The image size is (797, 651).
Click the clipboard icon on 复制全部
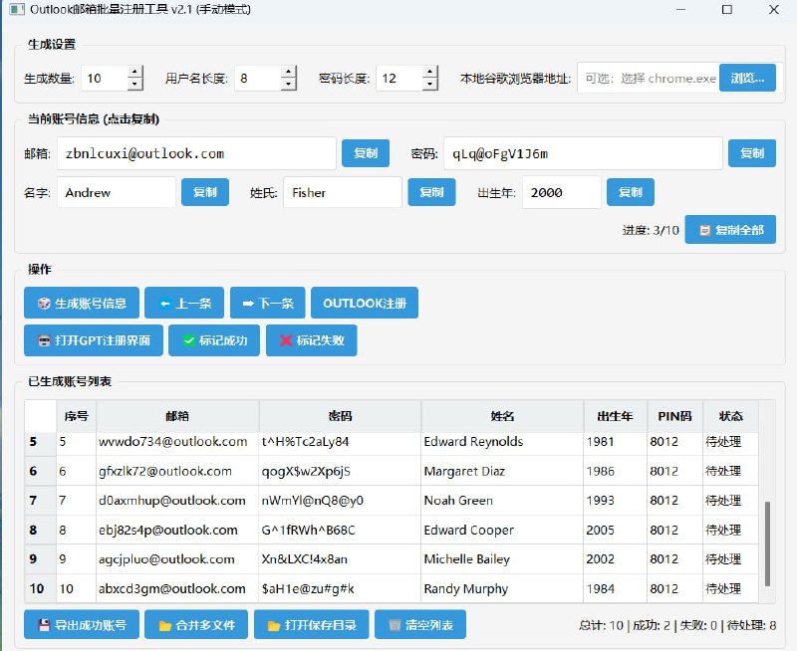(705, 230)
